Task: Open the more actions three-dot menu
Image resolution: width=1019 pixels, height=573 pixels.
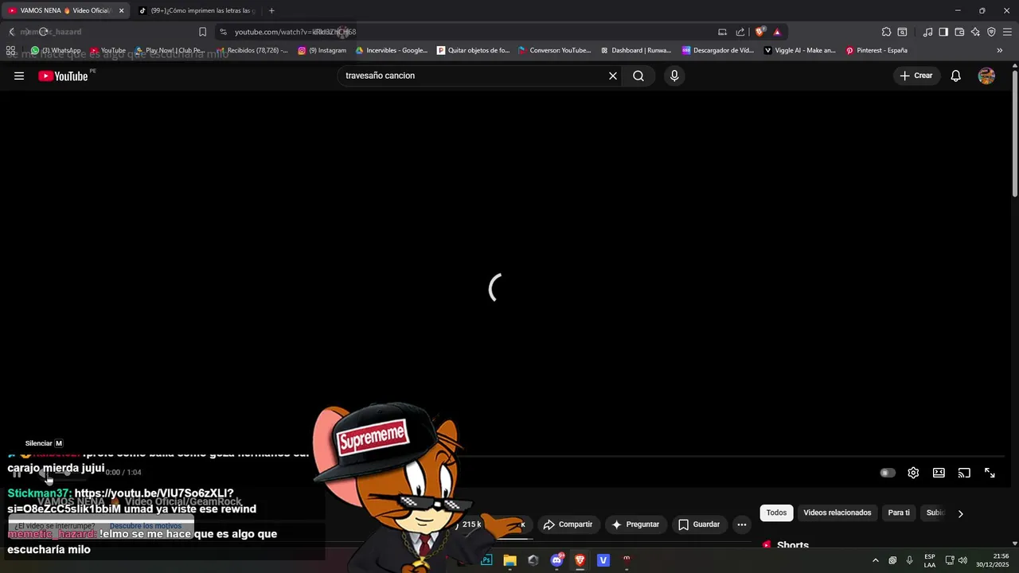Action: 742,524
